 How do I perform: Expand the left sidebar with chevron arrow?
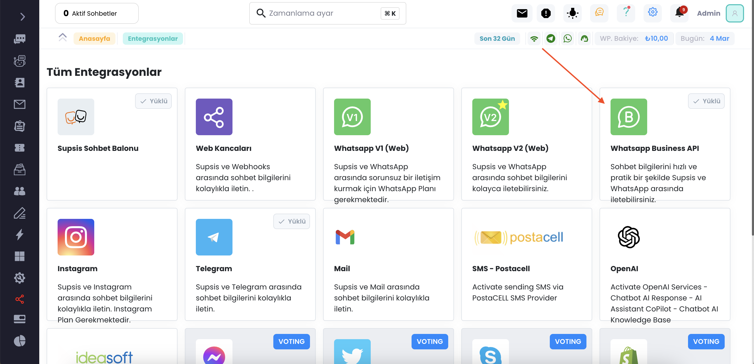click(x=22, y=17)
